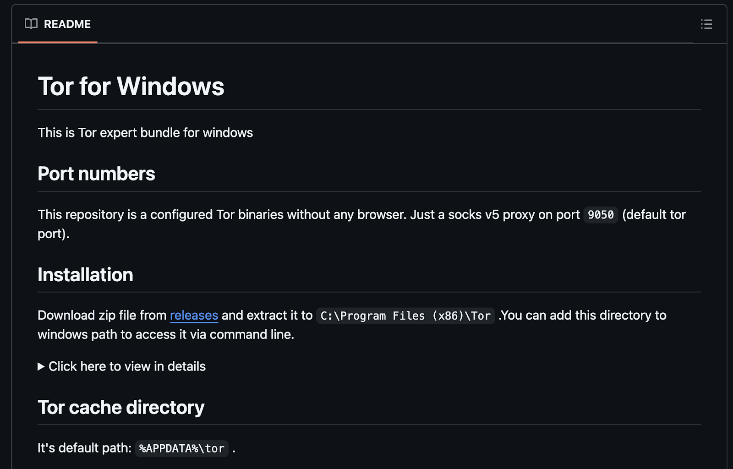Click the README book icon
The height and width of the screenshot is (469, 733).
click(31, 24)
